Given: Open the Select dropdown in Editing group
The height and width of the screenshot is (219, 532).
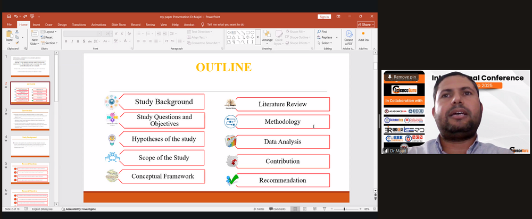Looking at the screenshot, I should tap(326, 43).
